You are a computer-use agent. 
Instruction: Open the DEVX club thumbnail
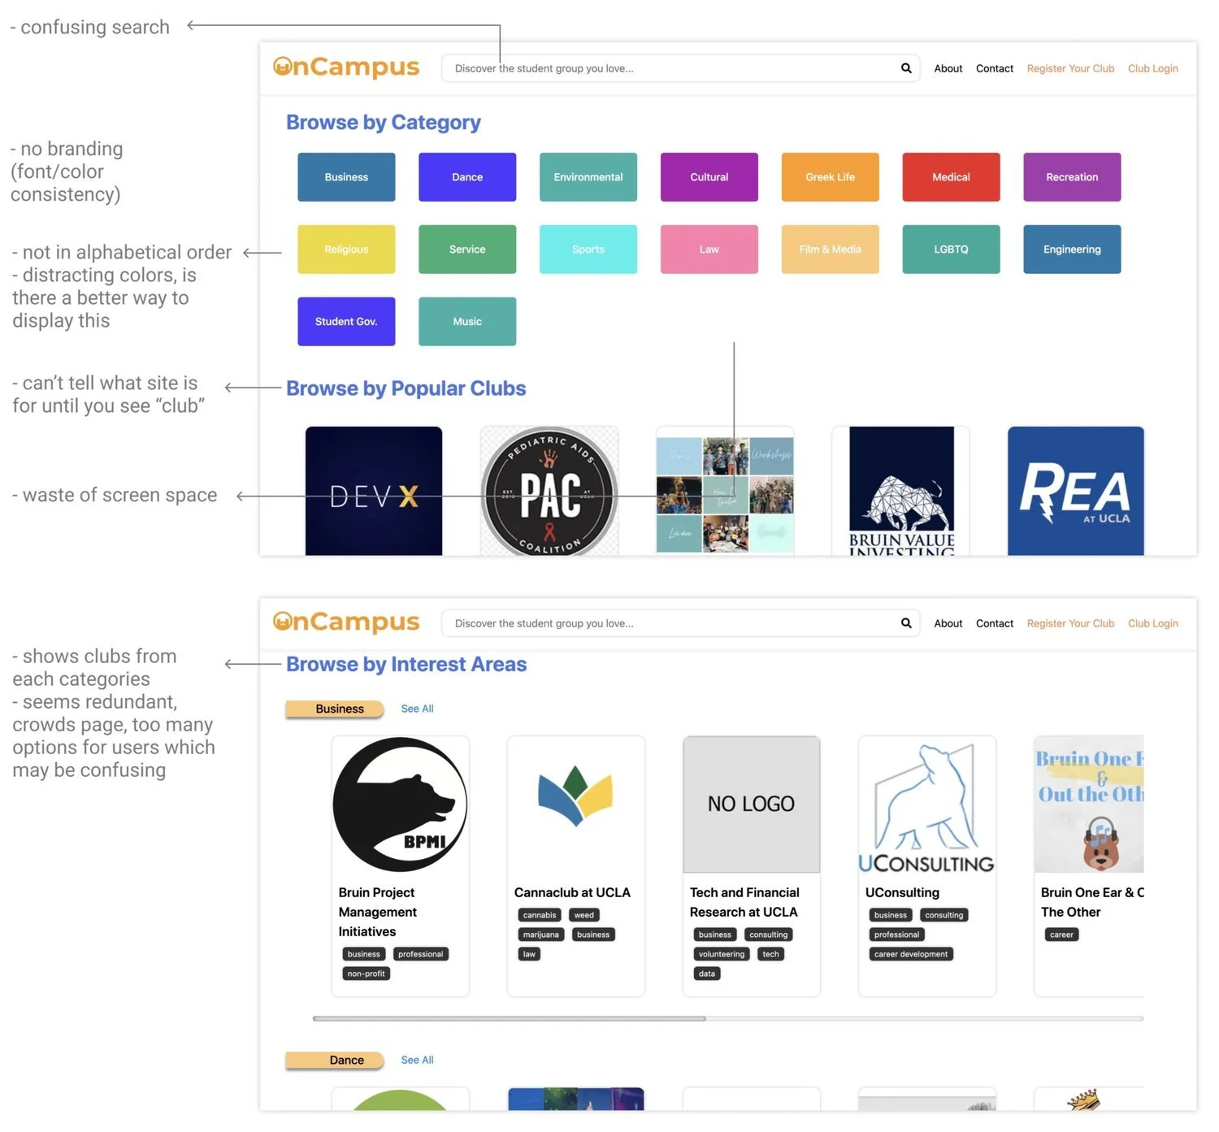point(374,491)
